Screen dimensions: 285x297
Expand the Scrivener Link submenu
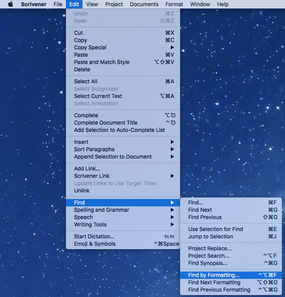tap(123, 176)
